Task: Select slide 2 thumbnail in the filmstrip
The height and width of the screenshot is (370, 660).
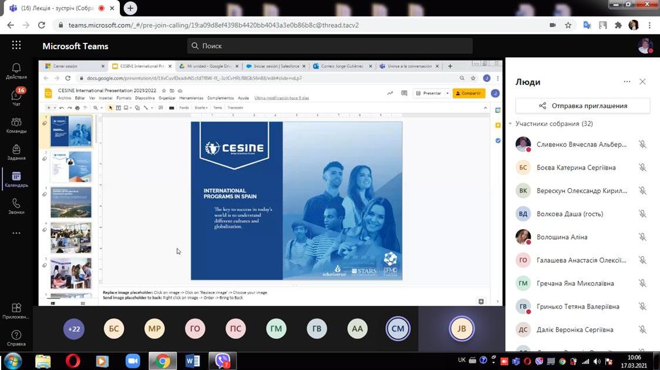Action: [70, 167]
